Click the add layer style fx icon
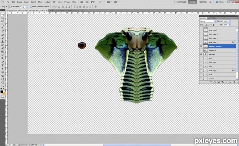 pyautogui.click(x=215, y=82)
